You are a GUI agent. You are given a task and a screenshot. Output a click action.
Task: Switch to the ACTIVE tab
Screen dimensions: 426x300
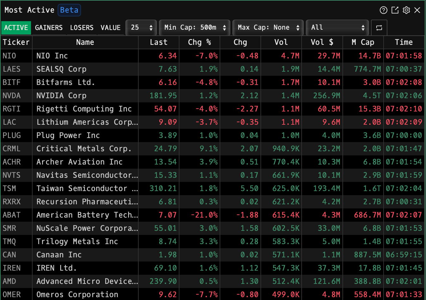(16, 28)
